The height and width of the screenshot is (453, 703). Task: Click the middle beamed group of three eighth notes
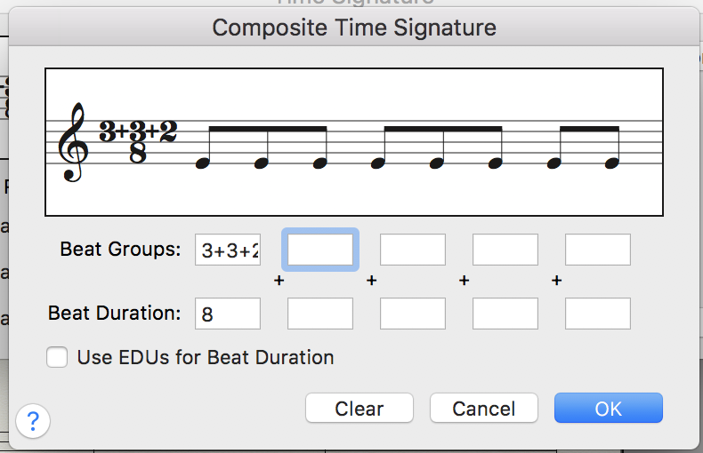[437, 147]
